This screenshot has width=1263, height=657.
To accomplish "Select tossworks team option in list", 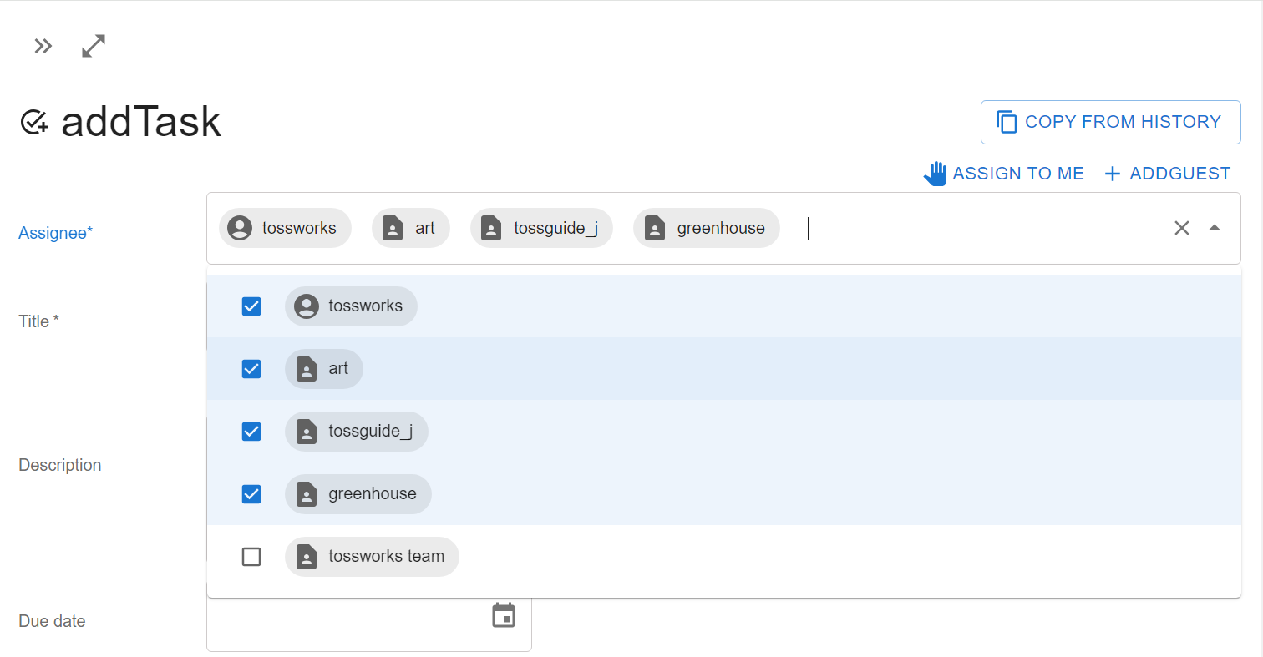I will (x=385, y=557).
